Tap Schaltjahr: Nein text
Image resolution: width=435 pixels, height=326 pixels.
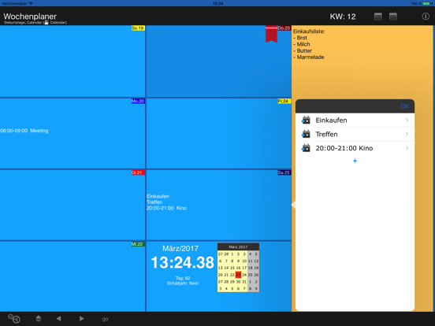click(x=183, y=283)
